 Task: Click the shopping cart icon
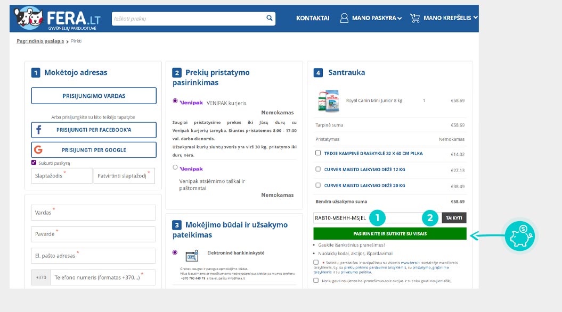pyautogui.click(x=415, y=18)
